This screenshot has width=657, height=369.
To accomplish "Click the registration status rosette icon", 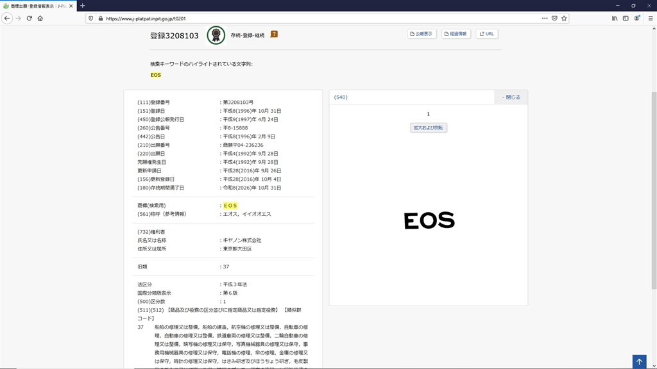I will pos(216,35).
